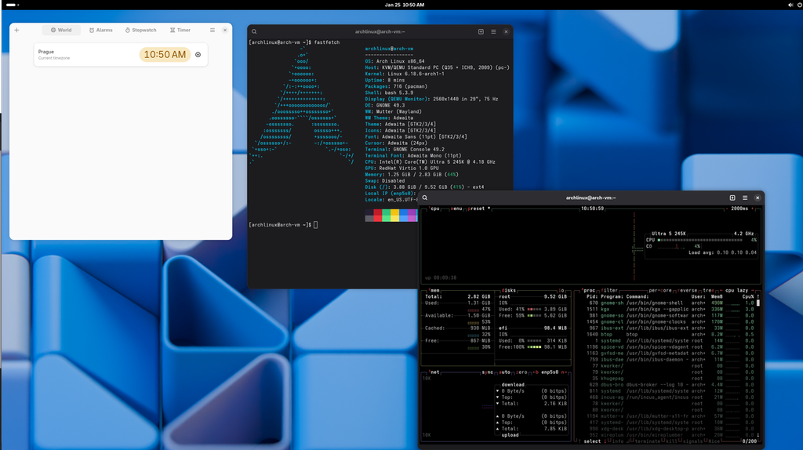The height and width of the screenshot is (450, 803).
Task: Click right arrow after 'cpu lazy' sort
Action: coord(752,290)
